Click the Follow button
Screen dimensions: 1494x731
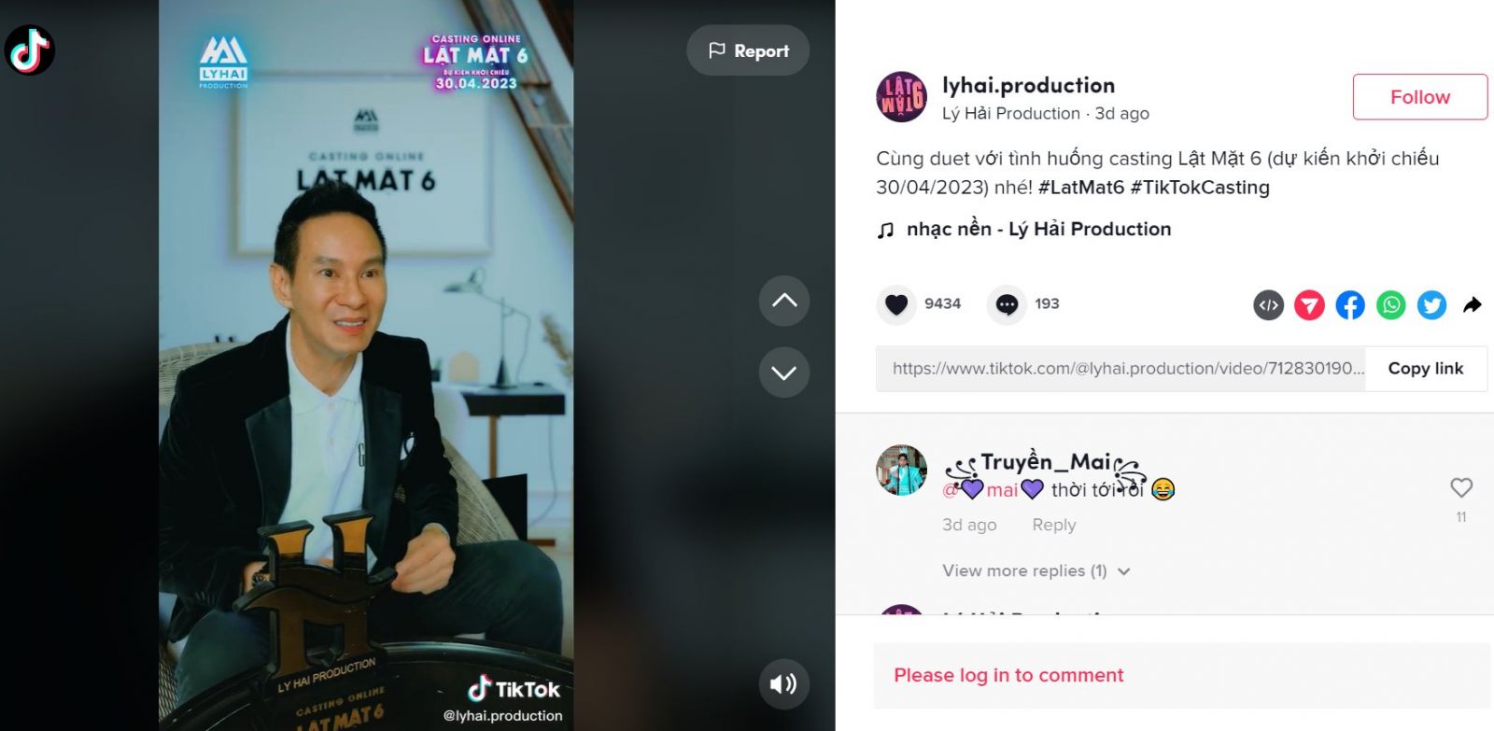1420,97
